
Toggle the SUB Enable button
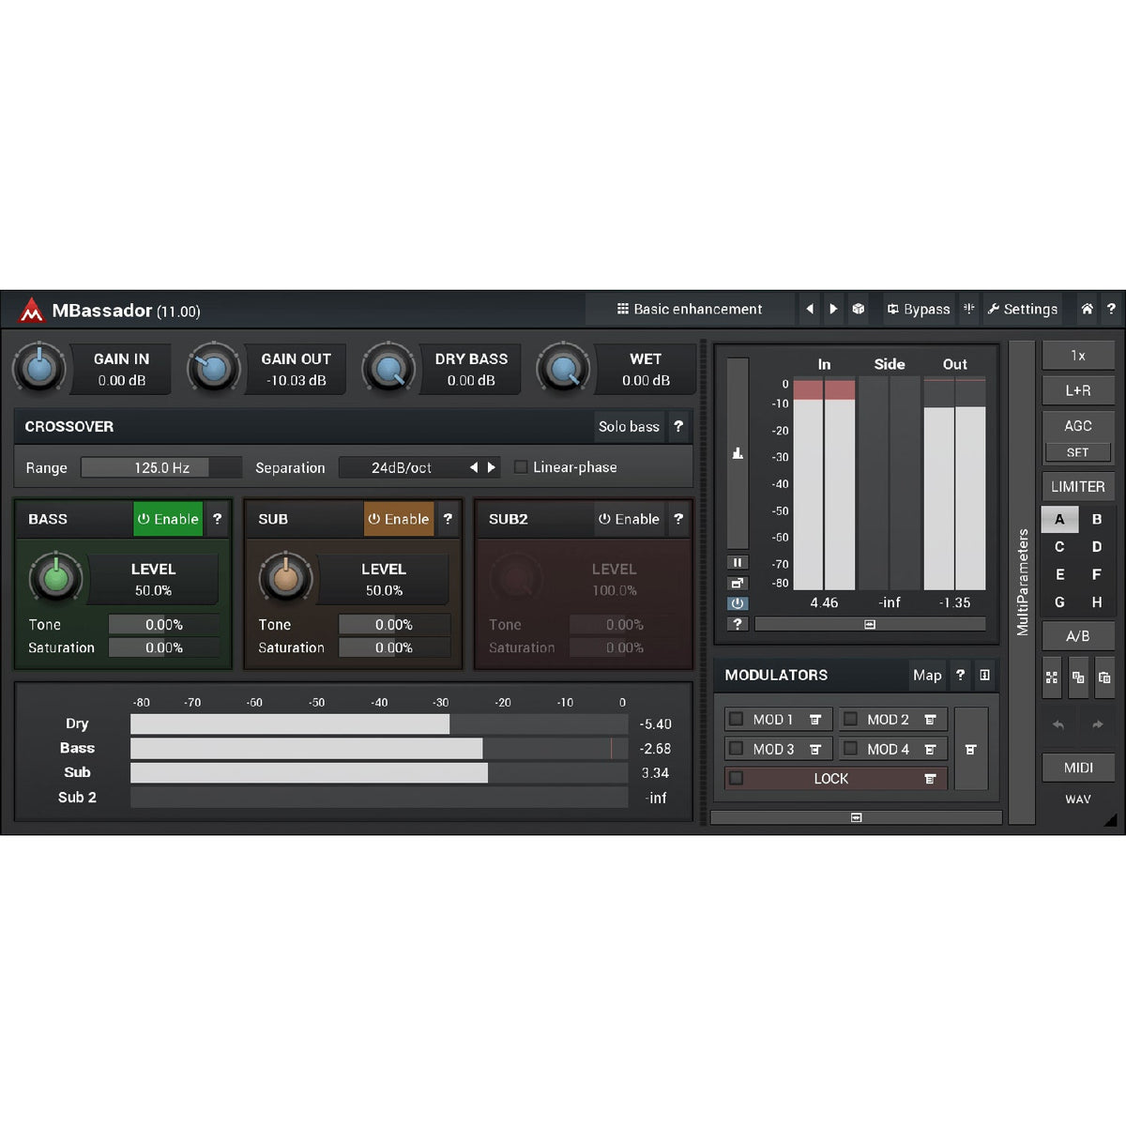[x=399, y=519]
